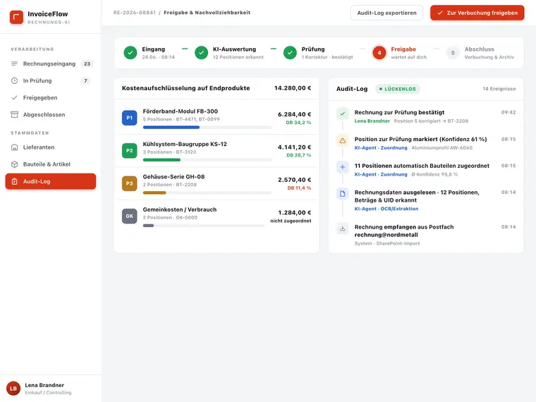Click the RE-2026-08841 breadcrumb
The width and height of the screenshot is (536, 402).
pos(134,13)
